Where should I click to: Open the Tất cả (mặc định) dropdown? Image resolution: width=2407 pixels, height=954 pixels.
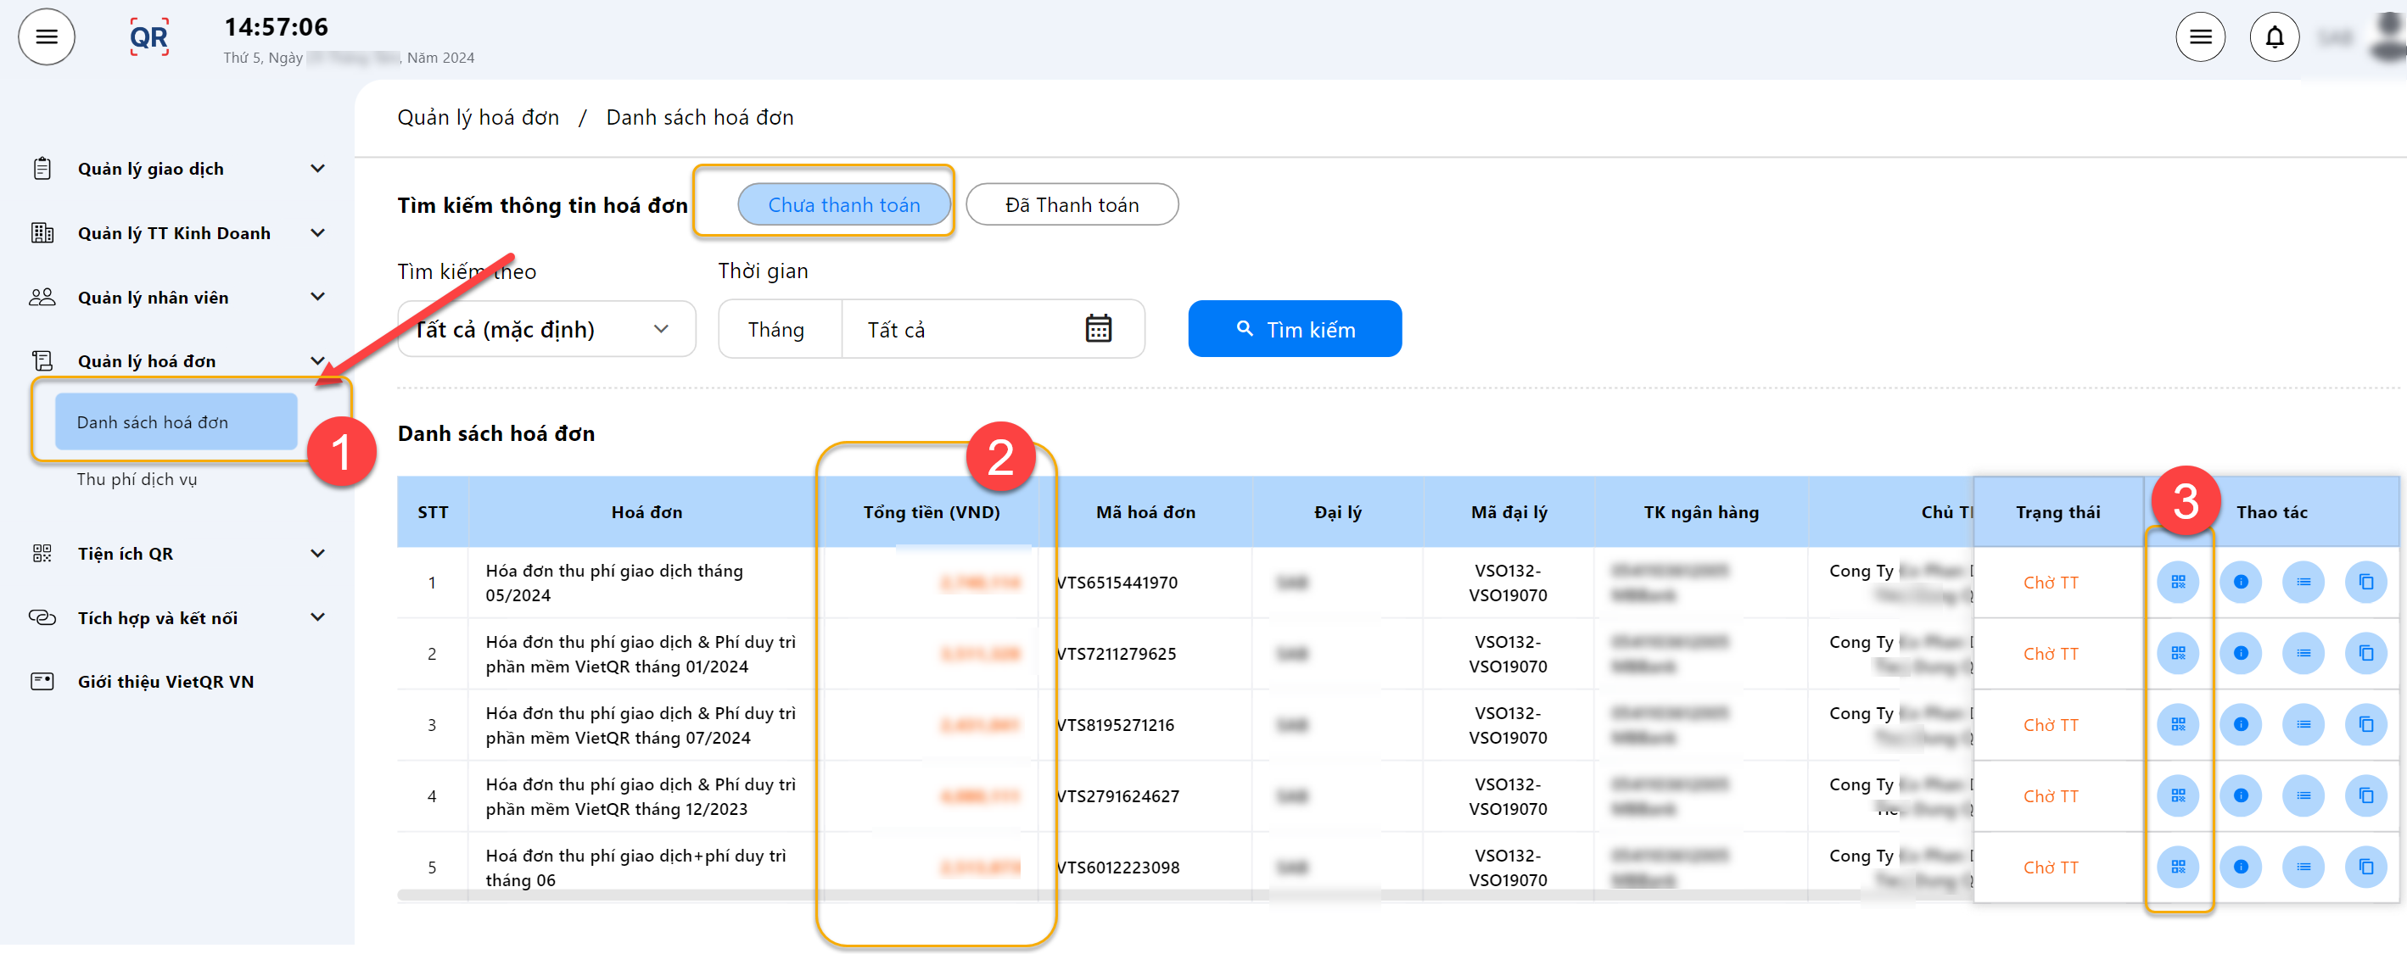click(546, 330)
